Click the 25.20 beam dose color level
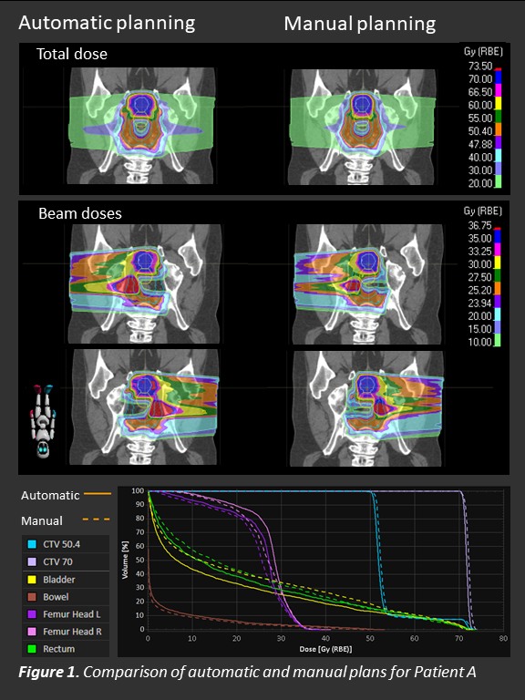 coord(498,288)
